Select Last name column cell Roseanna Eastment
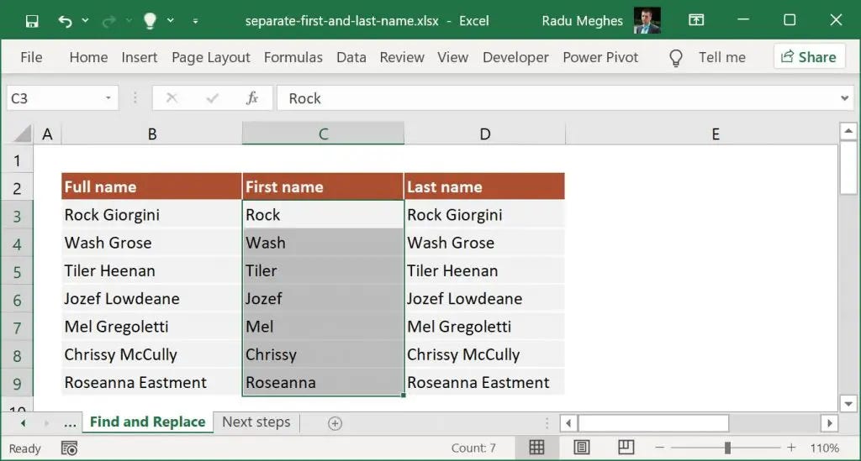This screenshot has width=861, height=461. tap(484, 383)
